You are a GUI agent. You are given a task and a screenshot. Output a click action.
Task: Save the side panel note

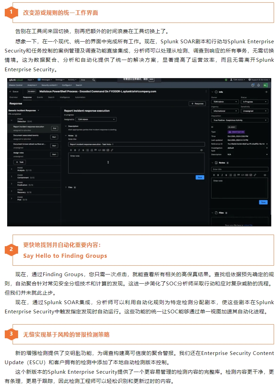click(x=263, y=202)
